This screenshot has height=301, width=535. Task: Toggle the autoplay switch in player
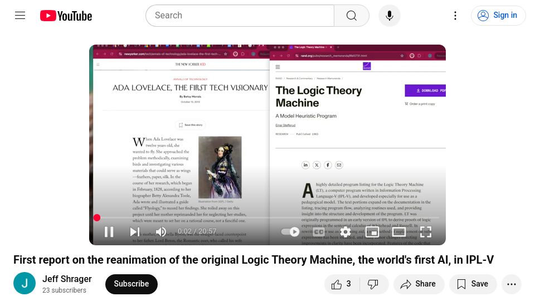(x=290, y=232)
